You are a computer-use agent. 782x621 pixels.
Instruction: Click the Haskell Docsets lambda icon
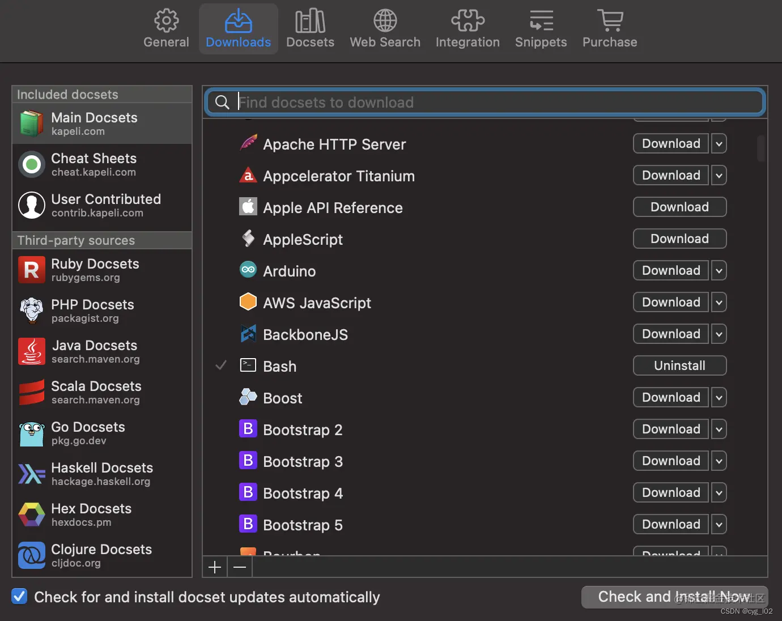[x=32, y=474]
